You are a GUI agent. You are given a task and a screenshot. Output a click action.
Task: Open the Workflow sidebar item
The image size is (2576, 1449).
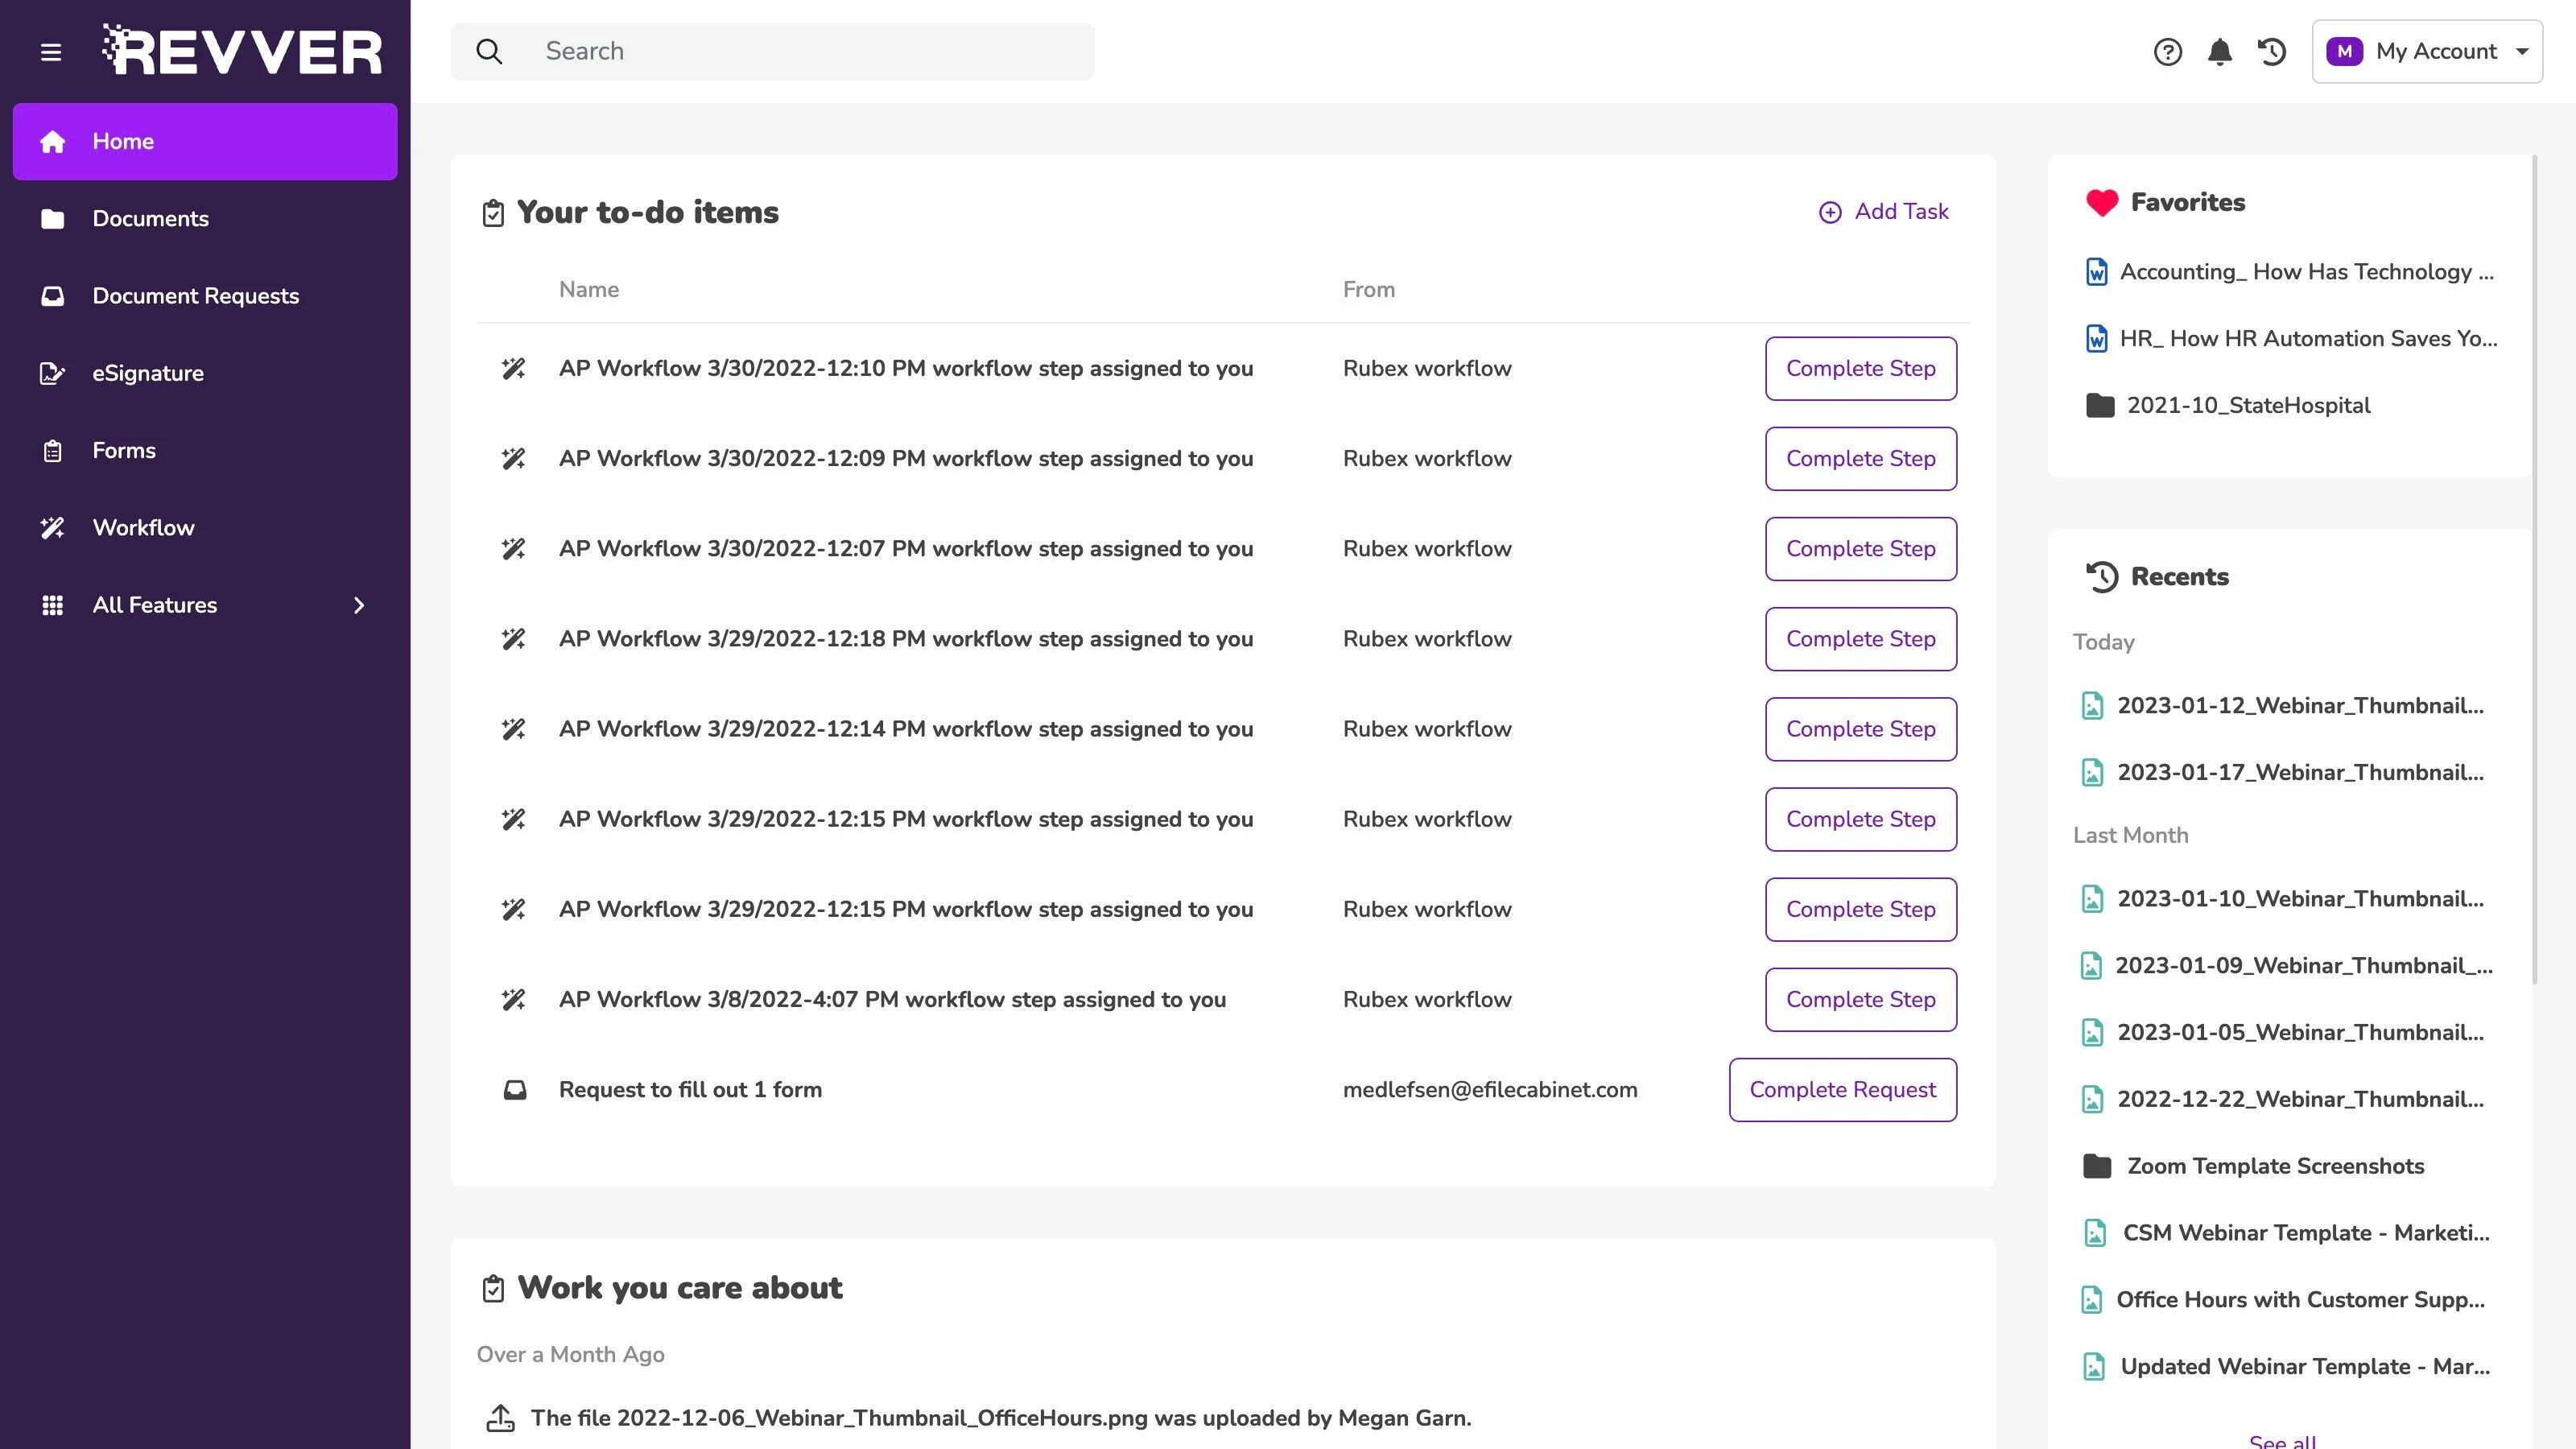pos(143,528)
